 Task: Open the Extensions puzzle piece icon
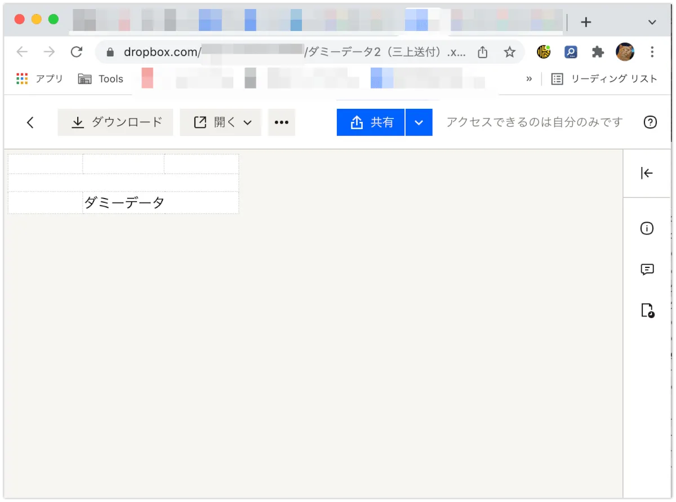coord(598,52)
